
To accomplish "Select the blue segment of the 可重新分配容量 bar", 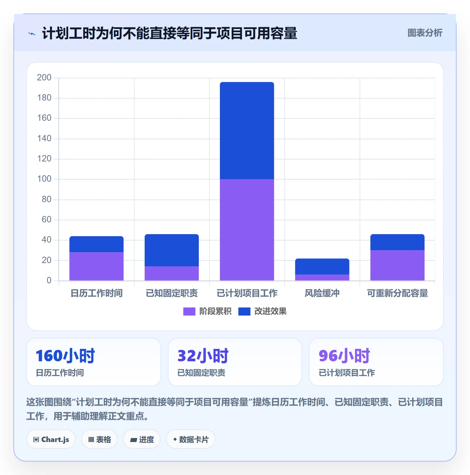I will (x=397, y=242).
